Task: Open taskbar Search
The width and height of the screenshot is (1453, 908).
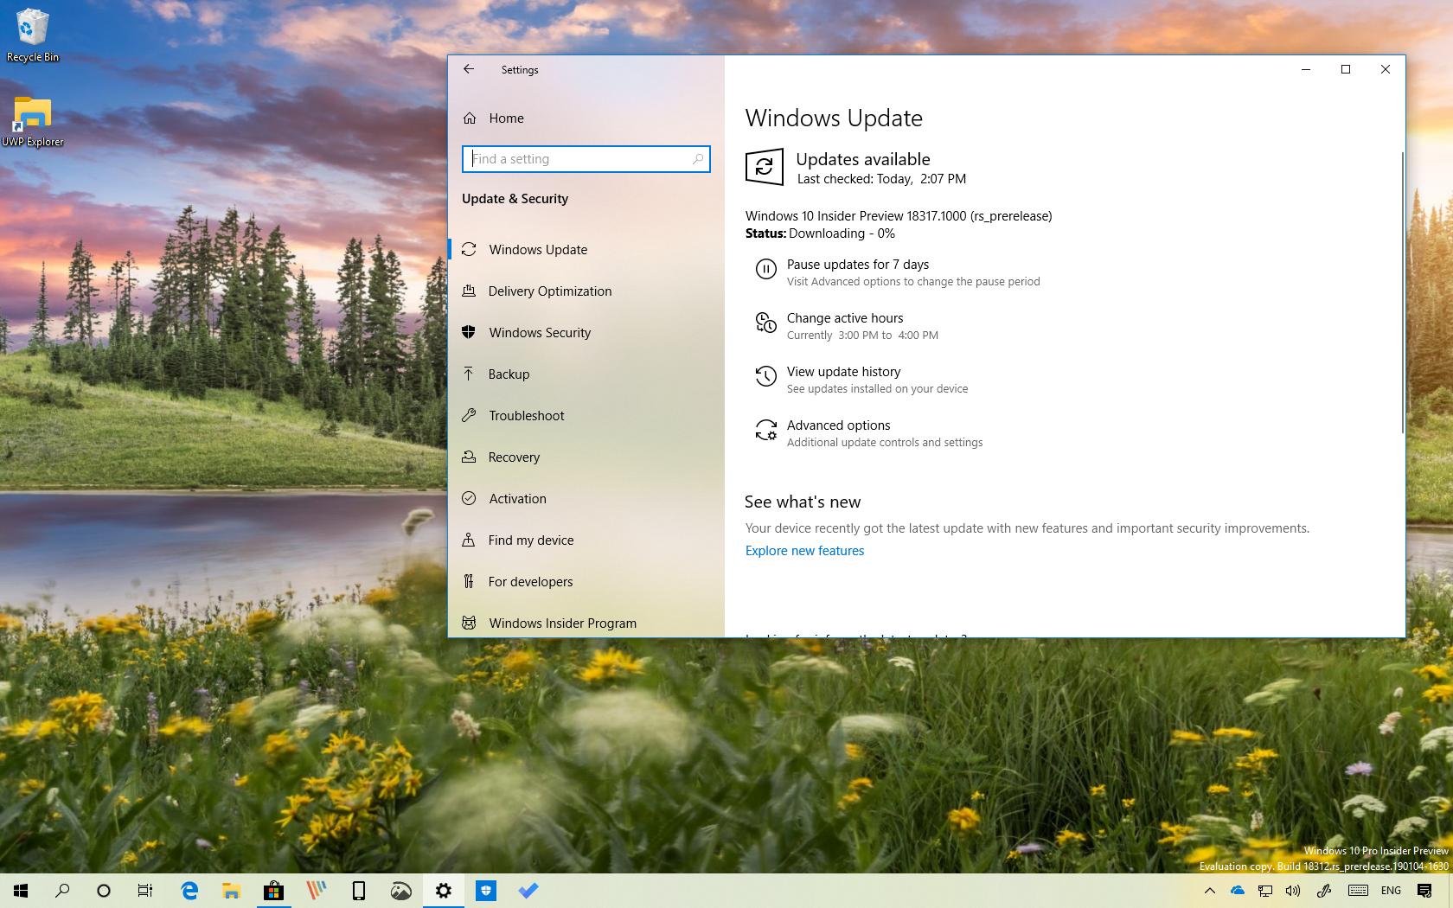Action: click(x=62, y=891)
